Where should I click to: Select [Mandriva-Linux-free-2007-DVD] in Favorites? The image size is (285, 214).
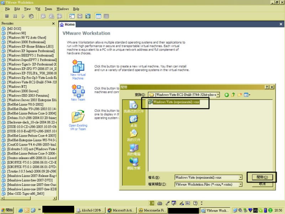click(30, 180)
